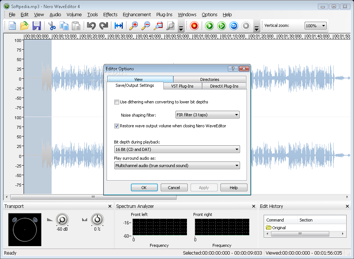Open transport toolbar overflow options arrow

click(x=257, y=29)
